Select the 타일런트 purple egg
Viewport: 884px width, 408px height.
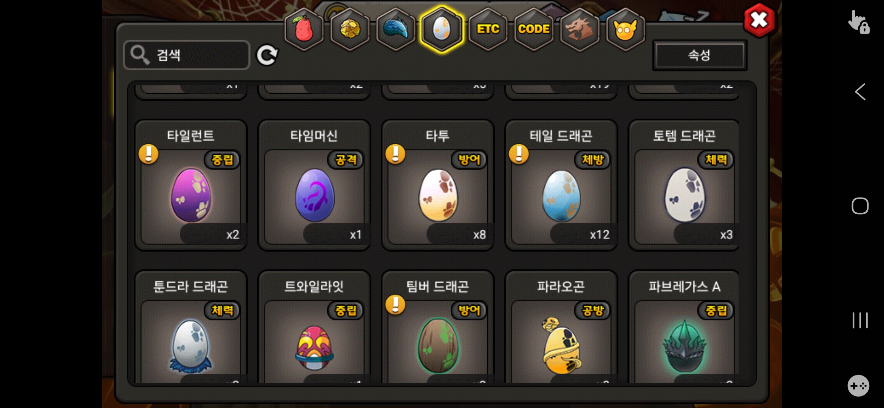coord(191,185)
